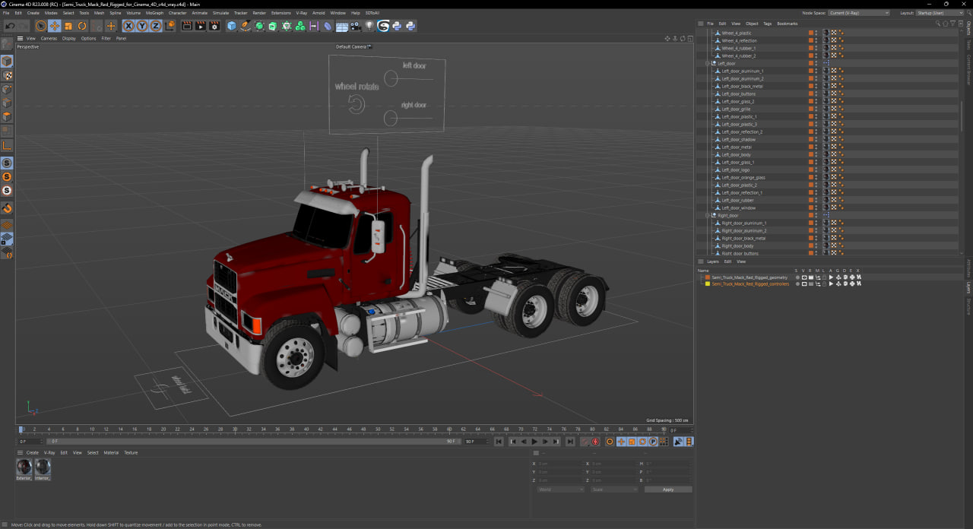Click Record Active Objects button

coord(585,442)
